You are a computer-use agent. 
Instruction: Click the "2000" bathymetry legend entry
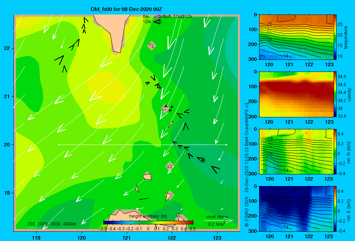(x=55, y=224)
